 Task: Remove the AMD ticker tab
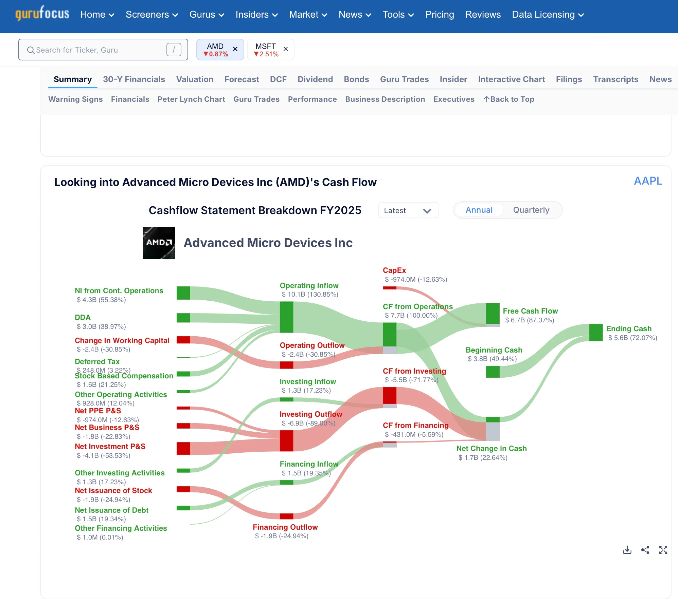click(235, 49)
